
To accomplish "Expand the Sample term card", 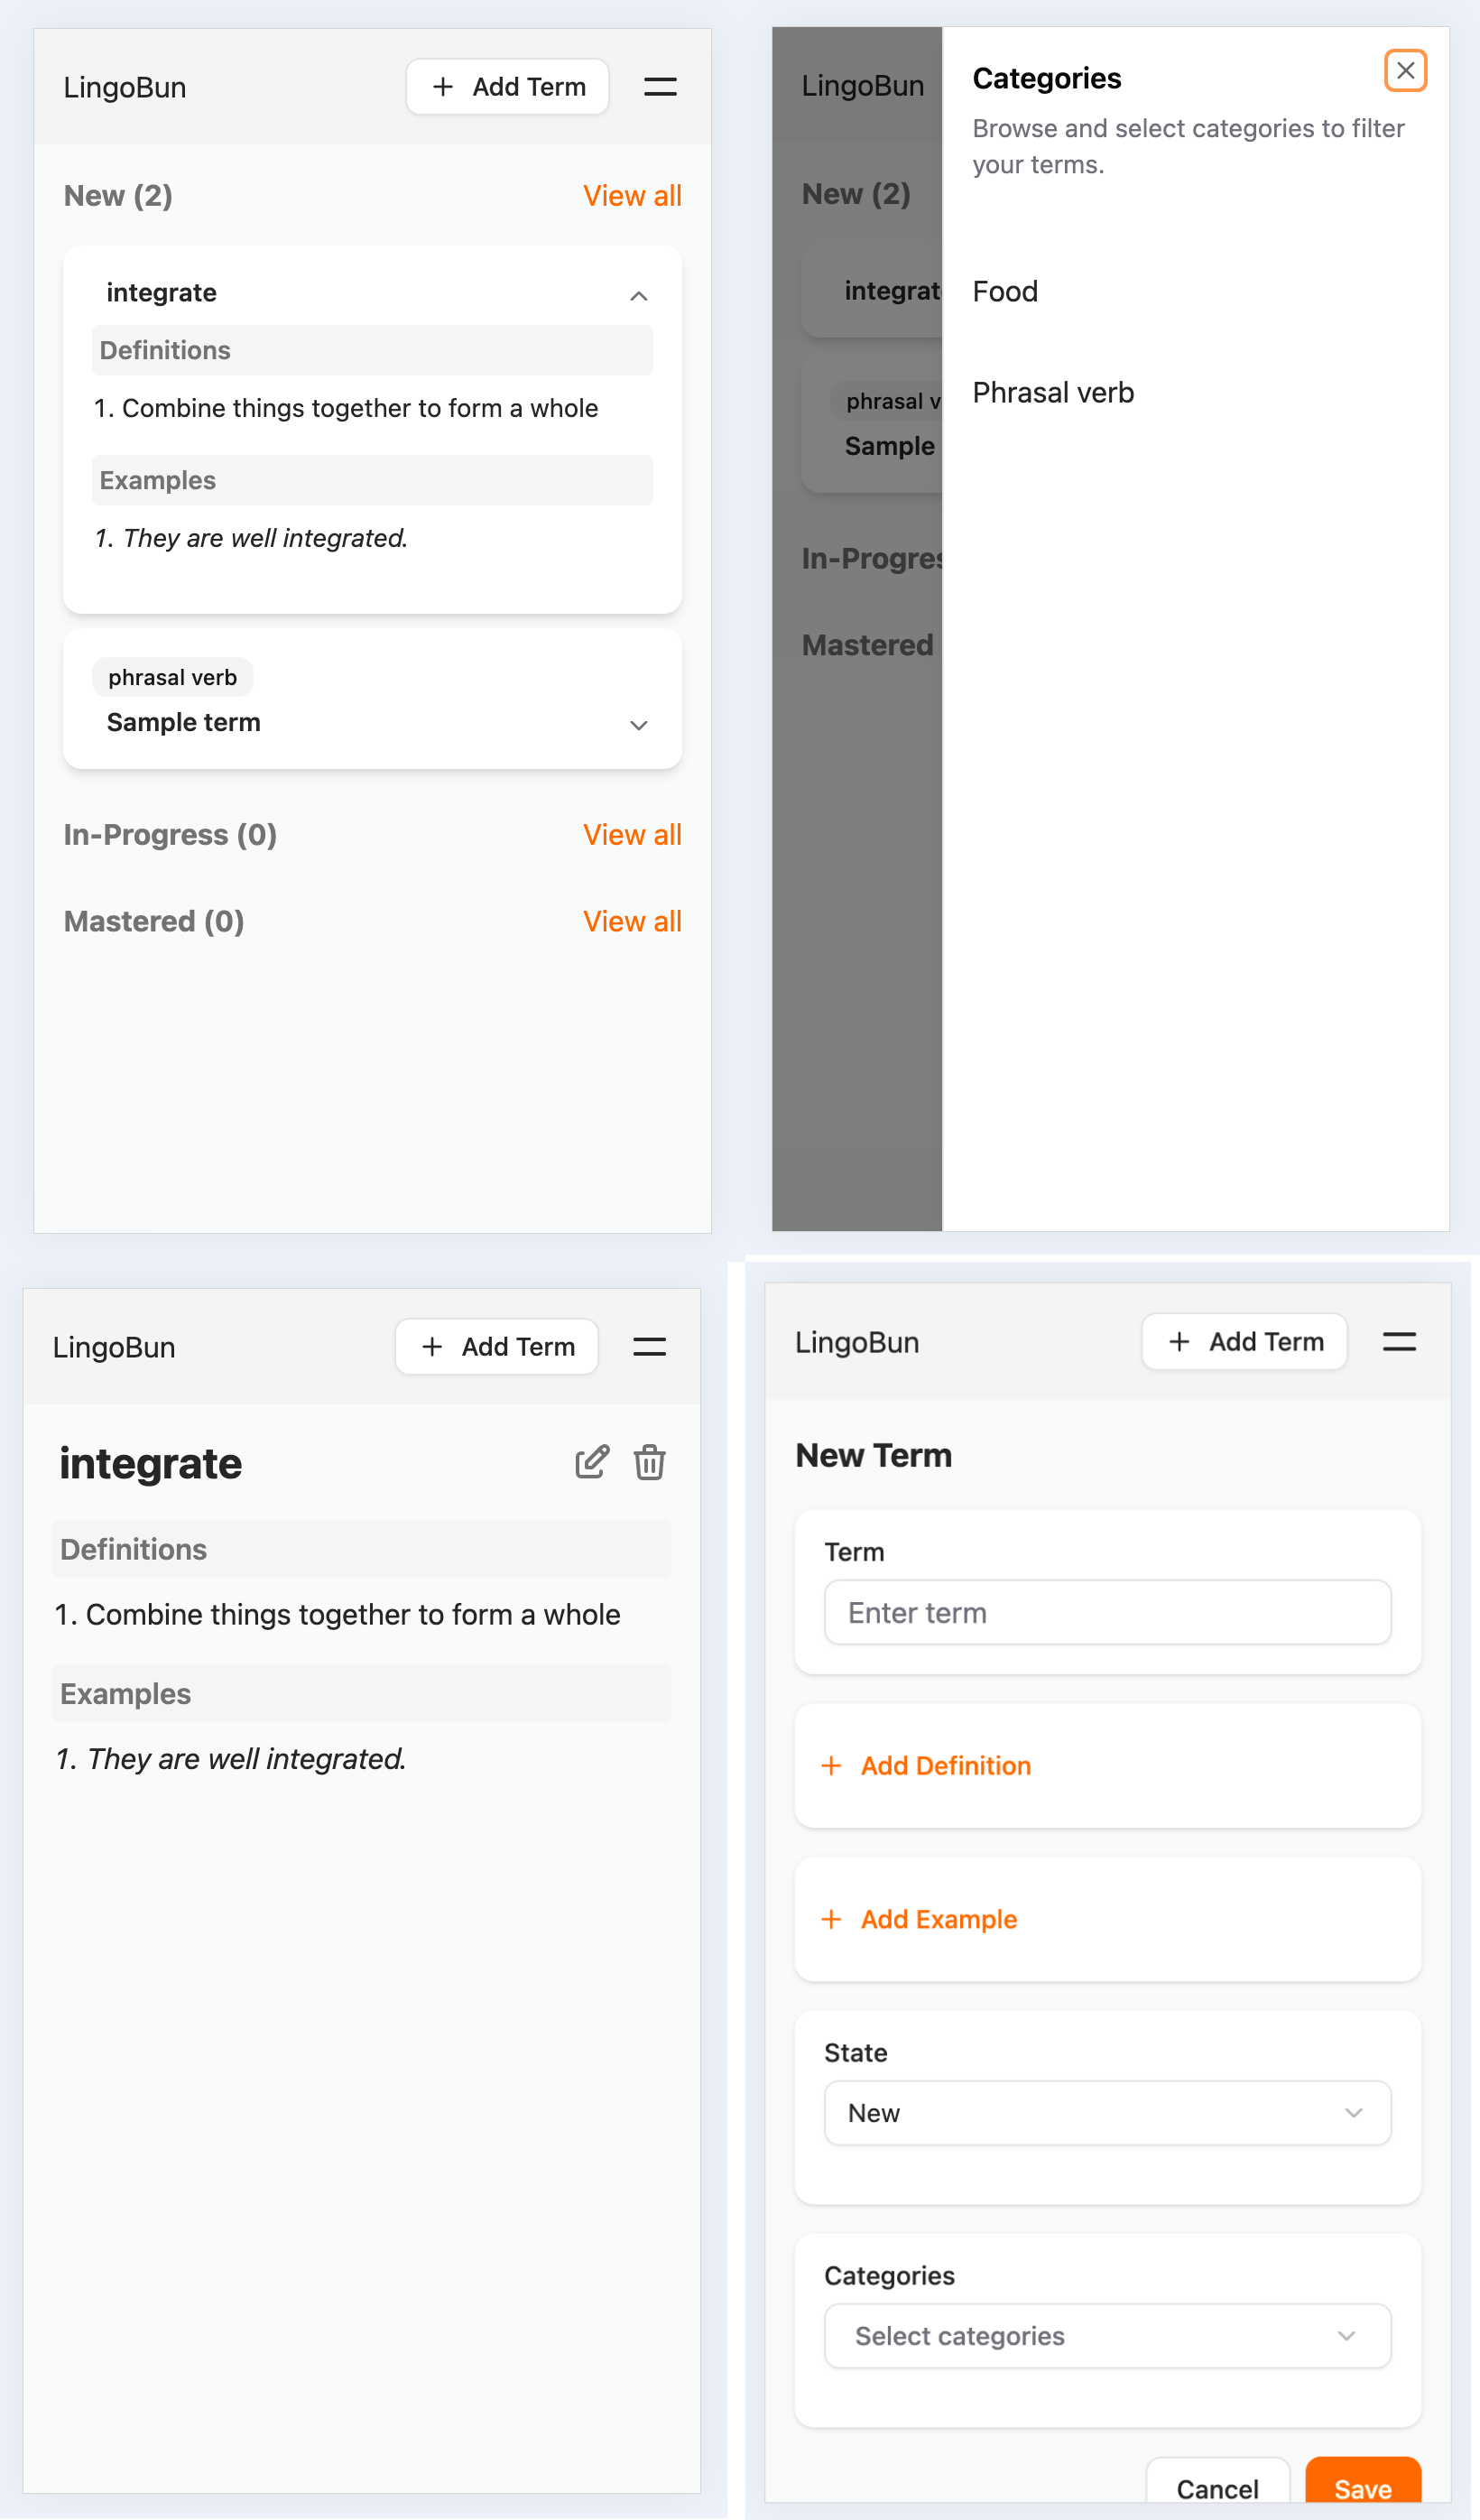I will pyautogui.click(x=638, y=725).
